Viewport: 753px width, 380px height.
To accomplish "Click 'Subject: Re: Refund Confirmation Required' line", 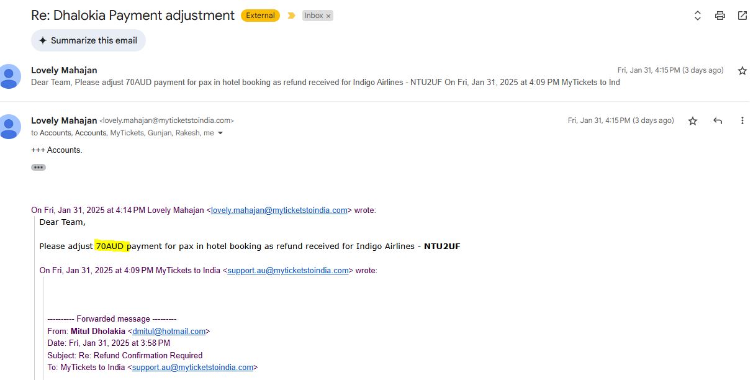I will [x=125, y=356].
